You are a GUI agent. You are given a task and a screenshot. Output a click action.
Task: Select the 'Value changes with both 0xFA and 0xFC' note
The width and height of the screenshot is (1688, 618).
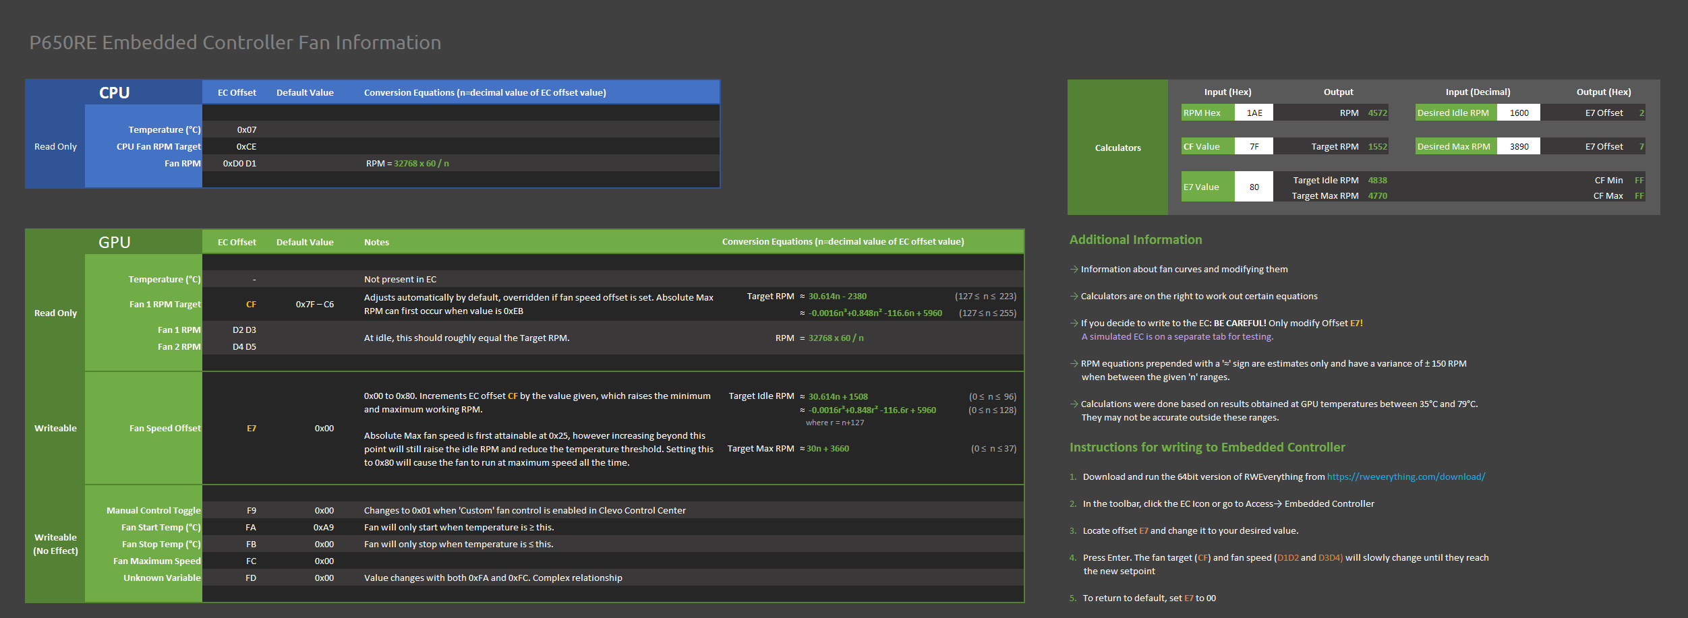tap(493, 578)
